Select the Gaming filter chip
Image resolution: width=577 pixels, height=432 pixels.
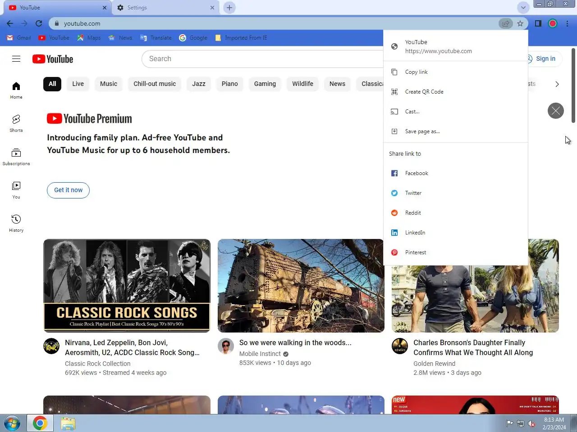[265, 84]
